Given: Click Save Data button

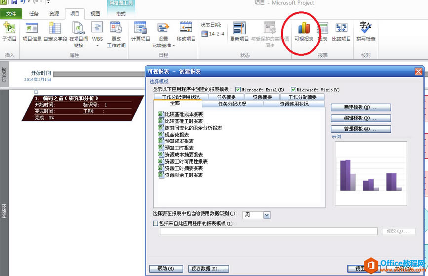Looking at the screenshot, I should [x=208, y=269].
